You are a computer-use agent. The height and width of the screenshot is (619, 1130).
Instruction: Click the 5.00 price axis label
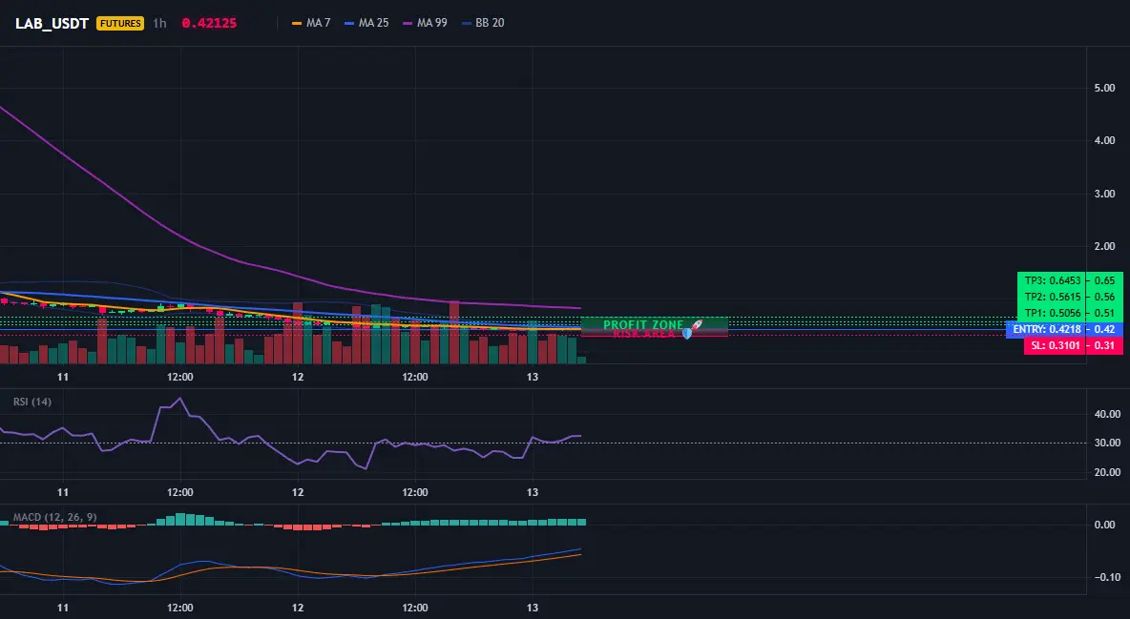point(1104,88)
